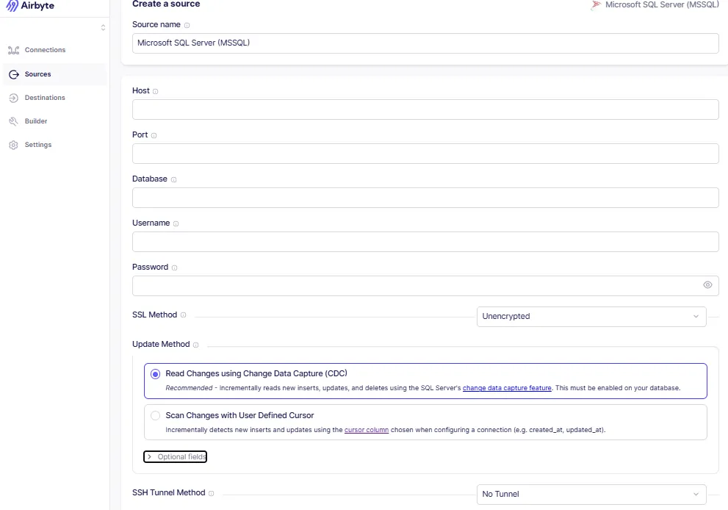This screenshot has height=510, width=728.
Task: Click the Destinations arrow icon
Action: [x=13, y=98]
